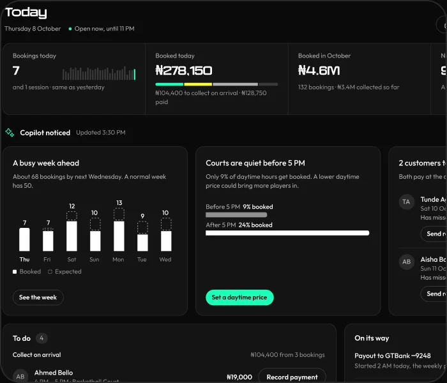
Task: Click the green open-now status dot
Action: (x=70, y=29)
